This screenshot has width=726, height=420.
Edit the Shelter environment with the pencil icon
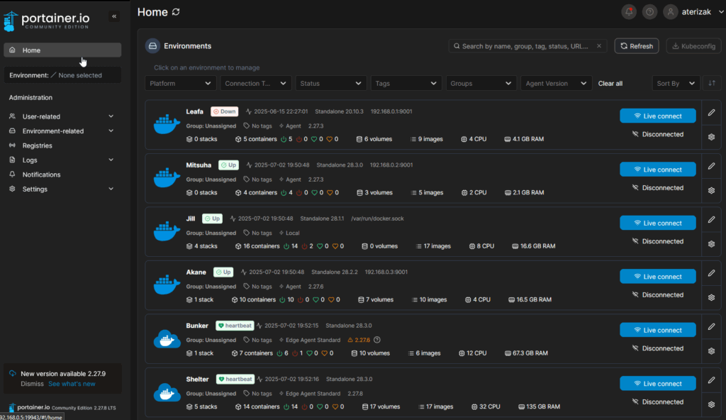point(712,380)
